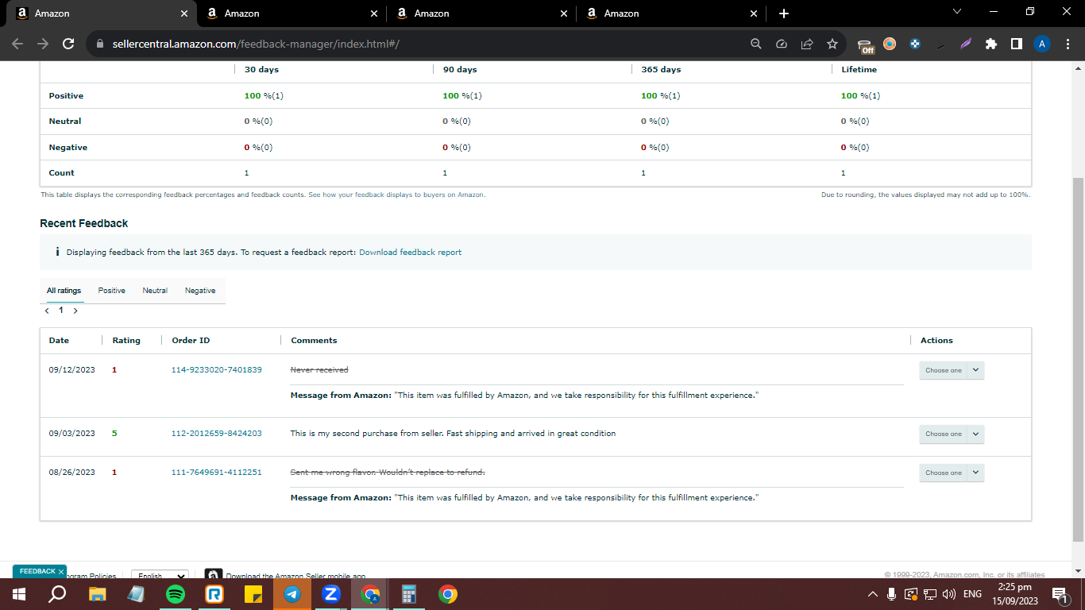Open the Windows Start menu
The image size is (1085, 610).
coord(18,594)
